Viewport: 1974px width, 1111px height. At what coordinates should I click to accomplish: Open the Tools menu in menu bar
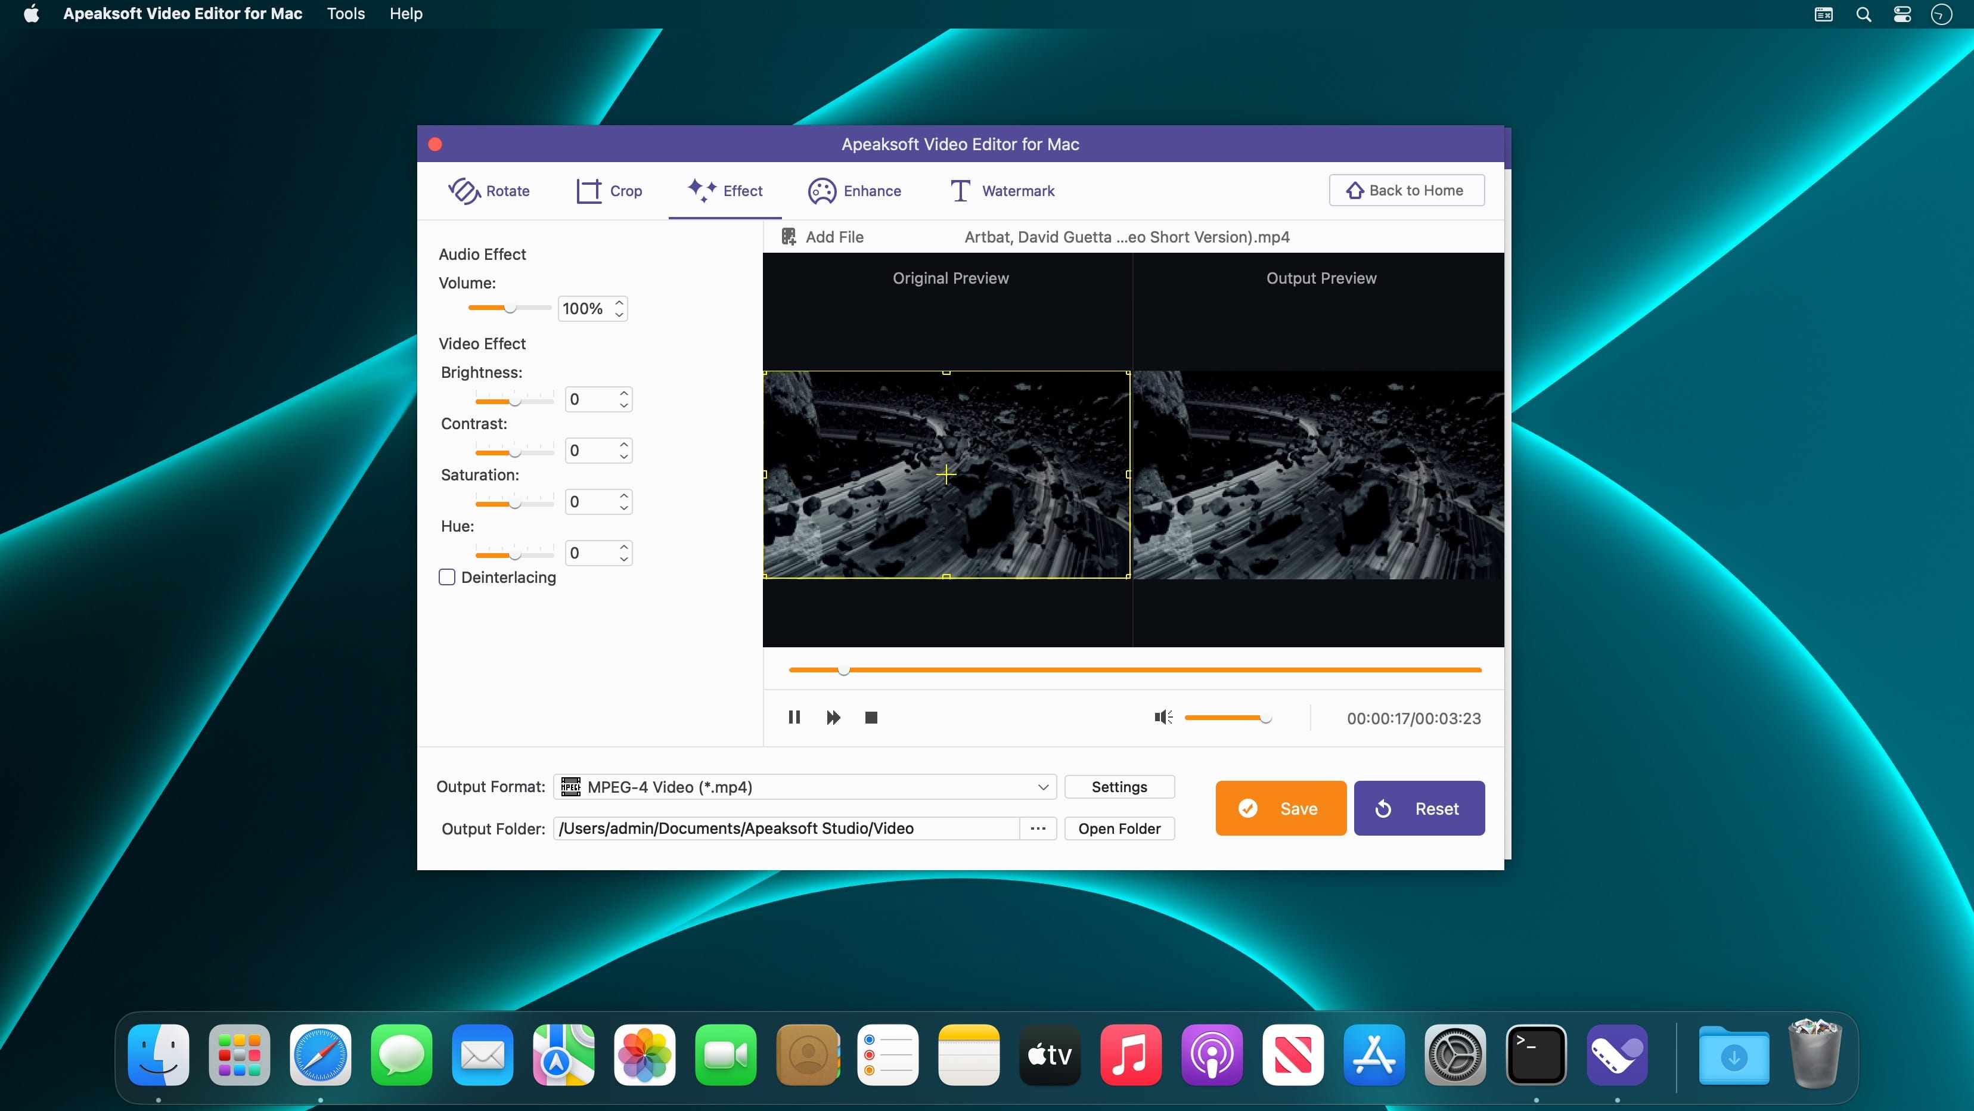346,14
